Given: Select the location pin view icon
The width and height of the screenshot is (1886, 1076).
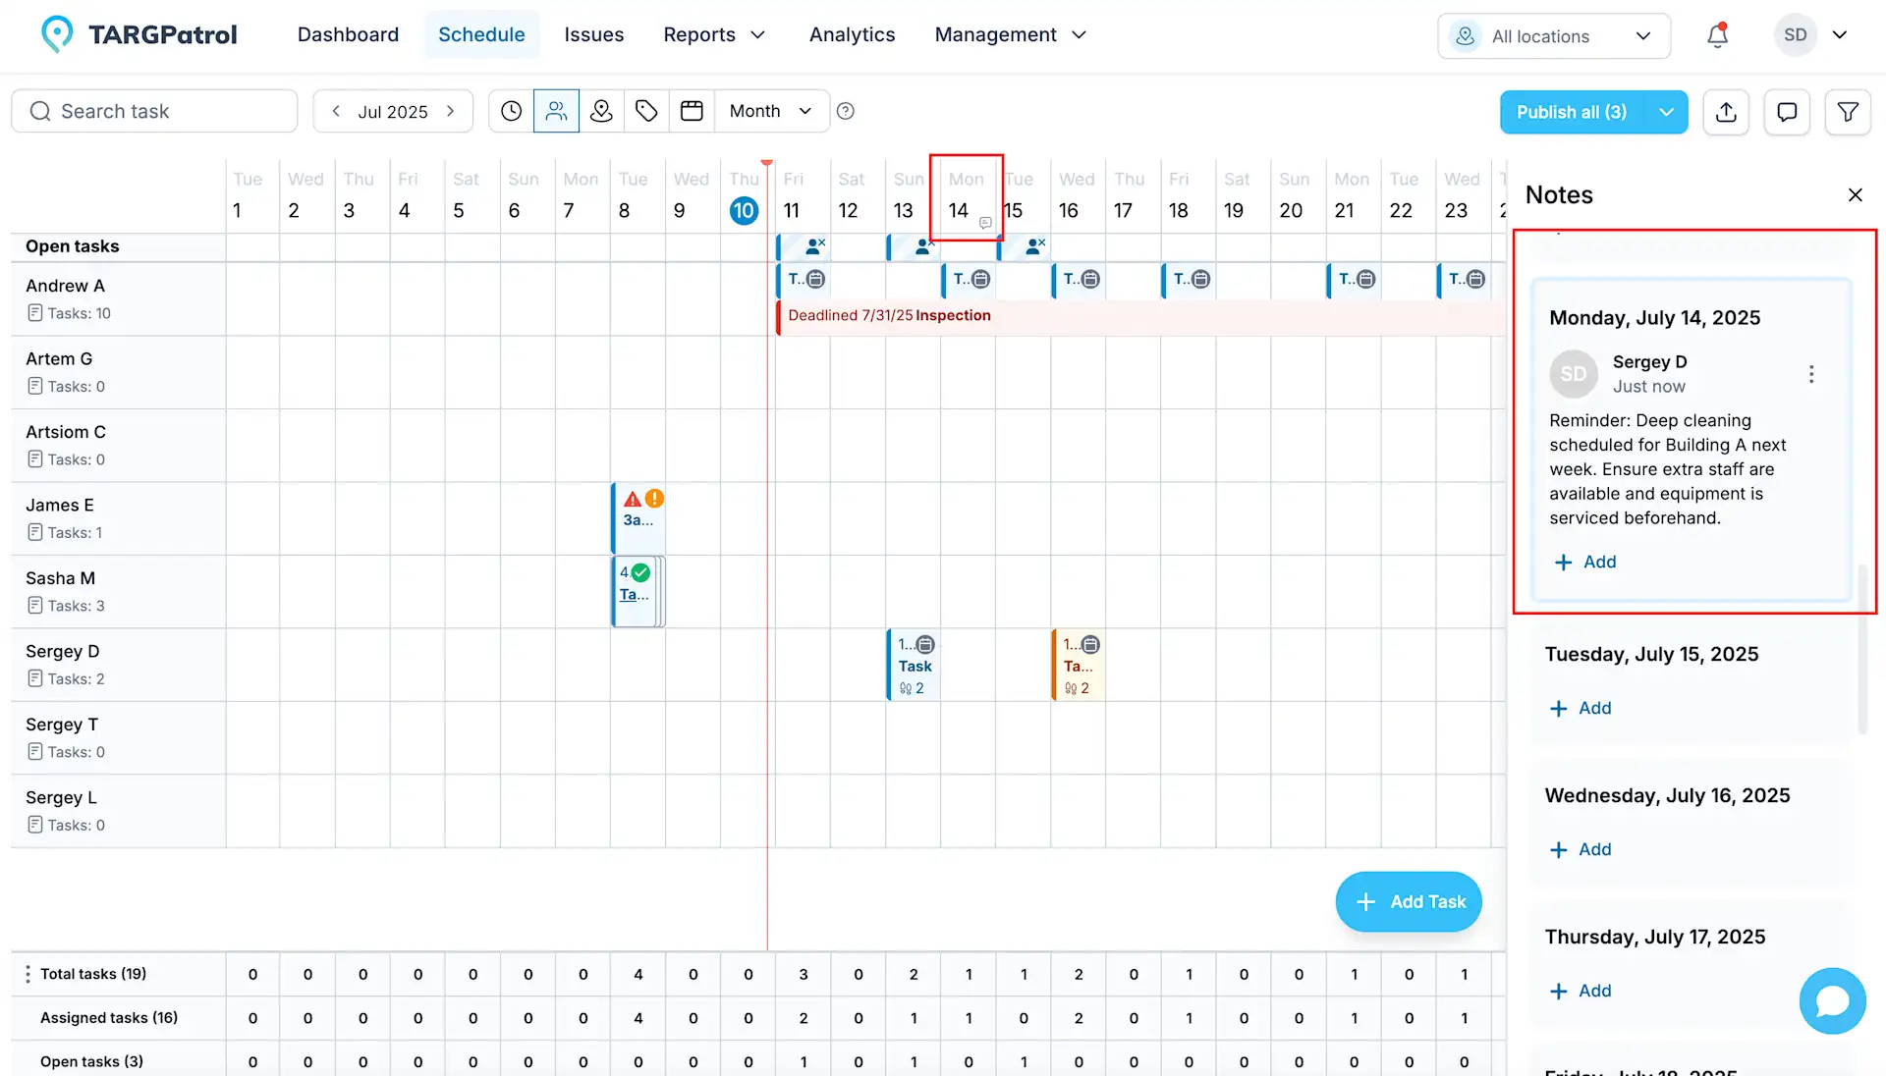Looking at the screenshot, I should coord(601,111).
